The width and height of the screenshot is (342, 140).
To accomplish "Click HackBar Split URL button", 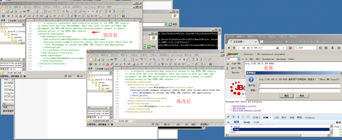I will 236,68.
